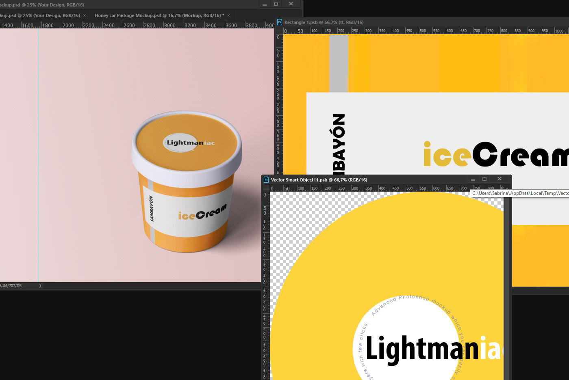Click the iceCream label on the mockup cup

[x=202, y=212]
